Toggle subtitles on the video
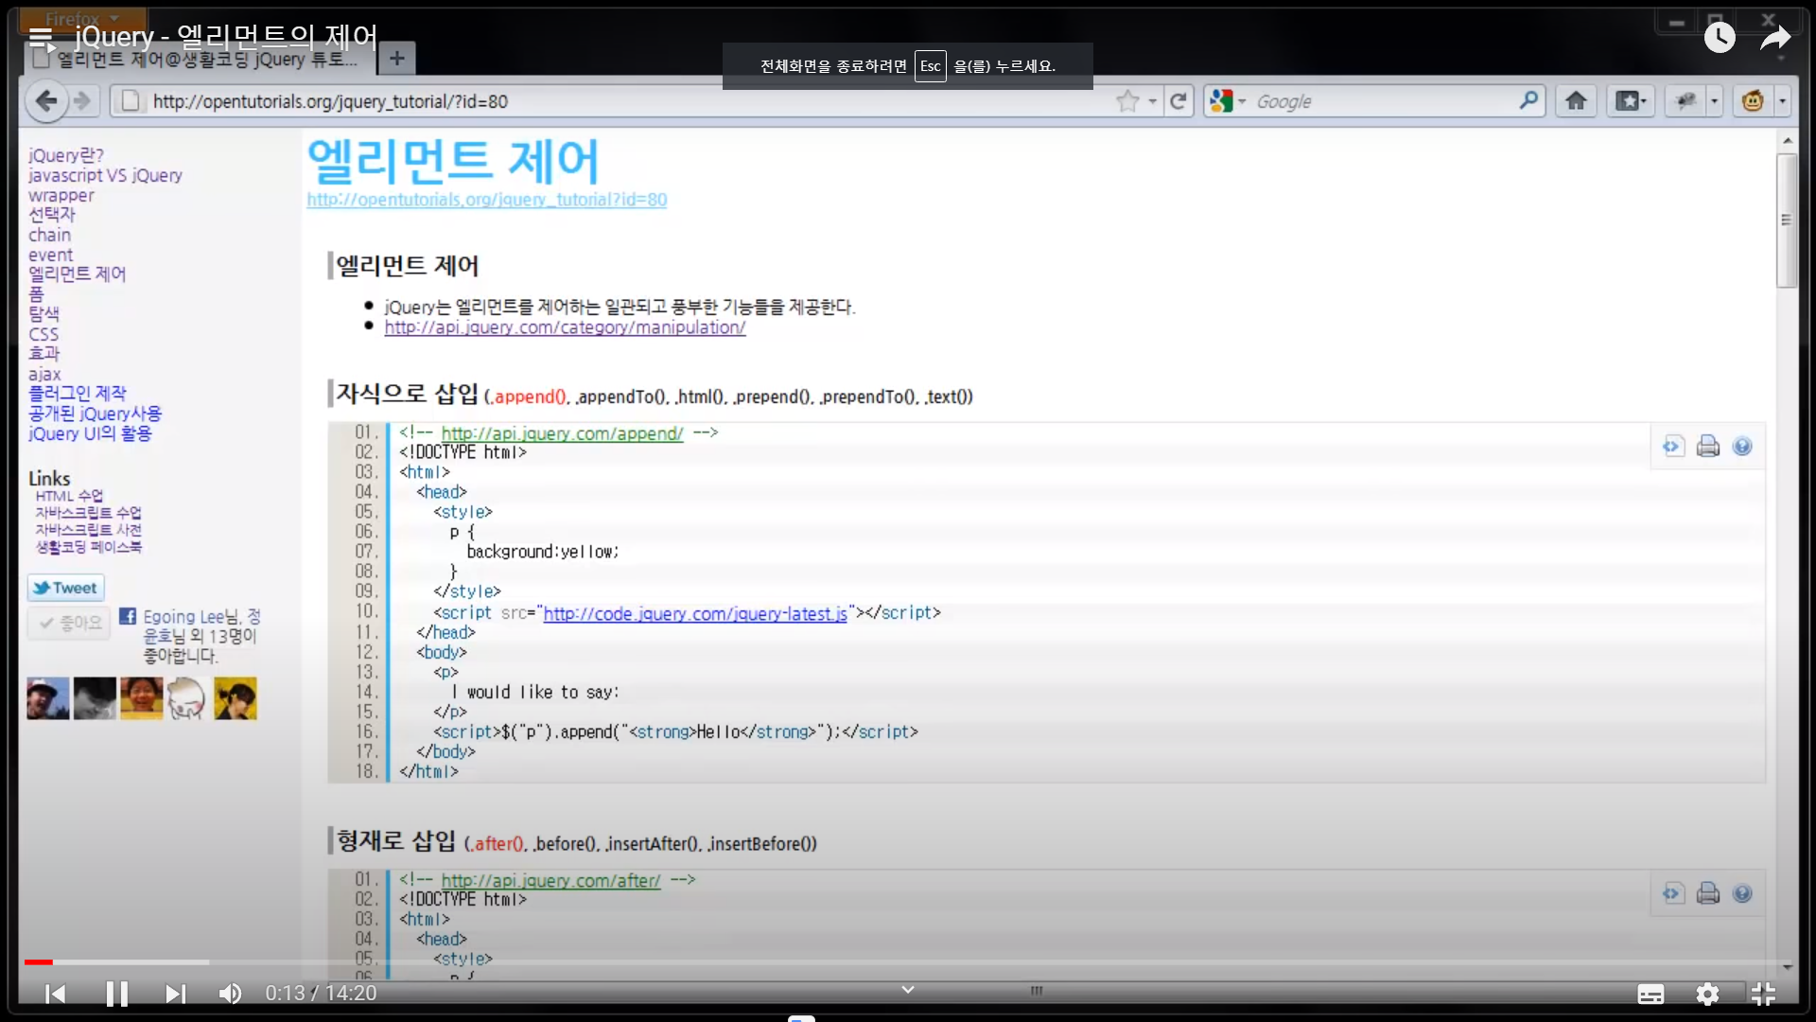 pos(1650,994)
